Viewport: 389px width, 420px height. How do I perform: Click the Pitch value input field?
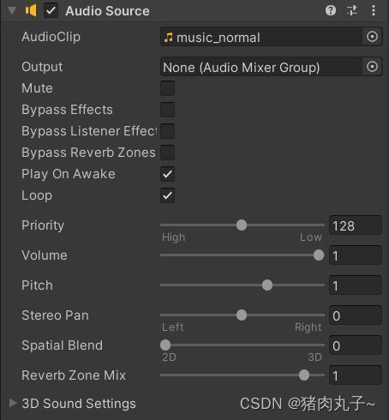point(356,285)
